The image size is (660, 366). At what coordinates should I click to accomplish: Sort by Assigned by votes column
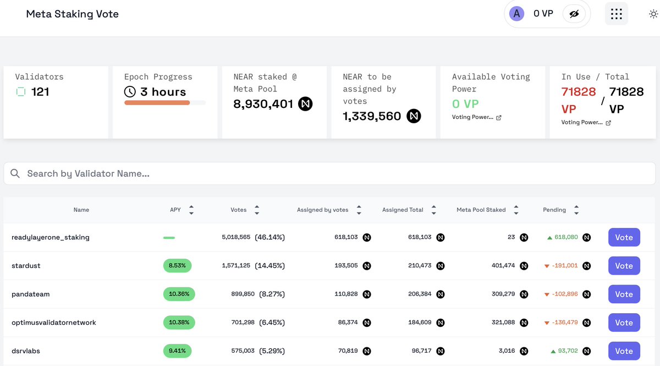[x=359, y=210]
